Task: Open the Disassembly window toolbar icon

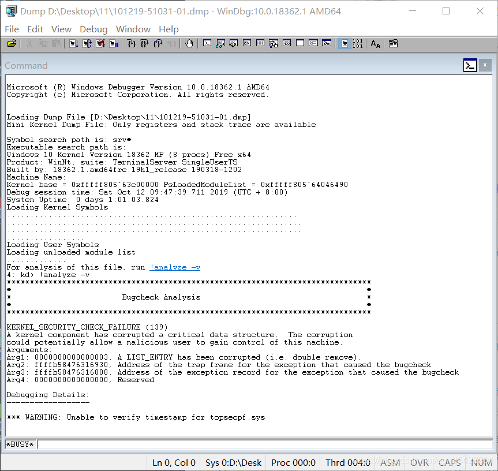Action: 287,43
